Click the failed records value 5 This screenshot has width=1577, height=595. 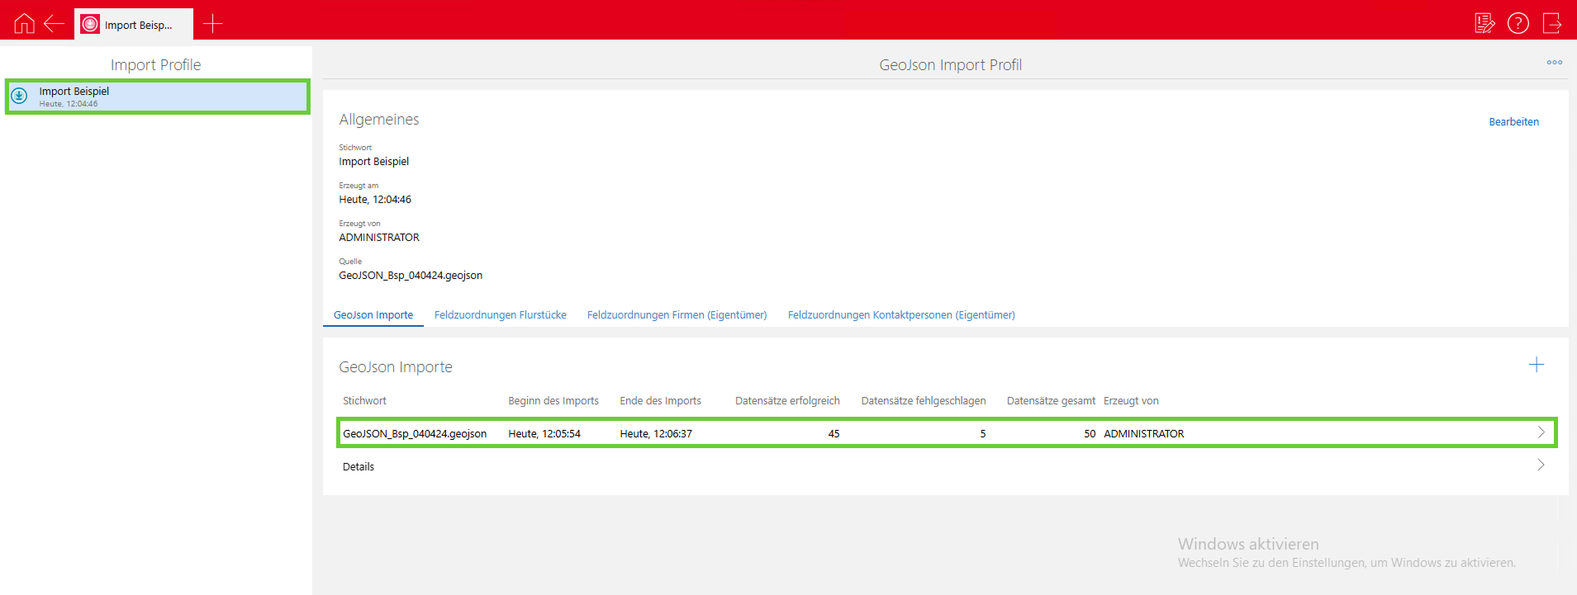tap(983, 434)
